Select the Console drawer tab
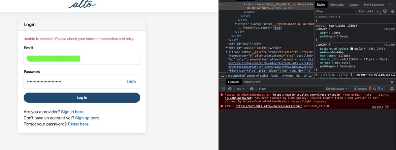Image resolution: width=396 pixels, height=150 pixels. (234, 82)
